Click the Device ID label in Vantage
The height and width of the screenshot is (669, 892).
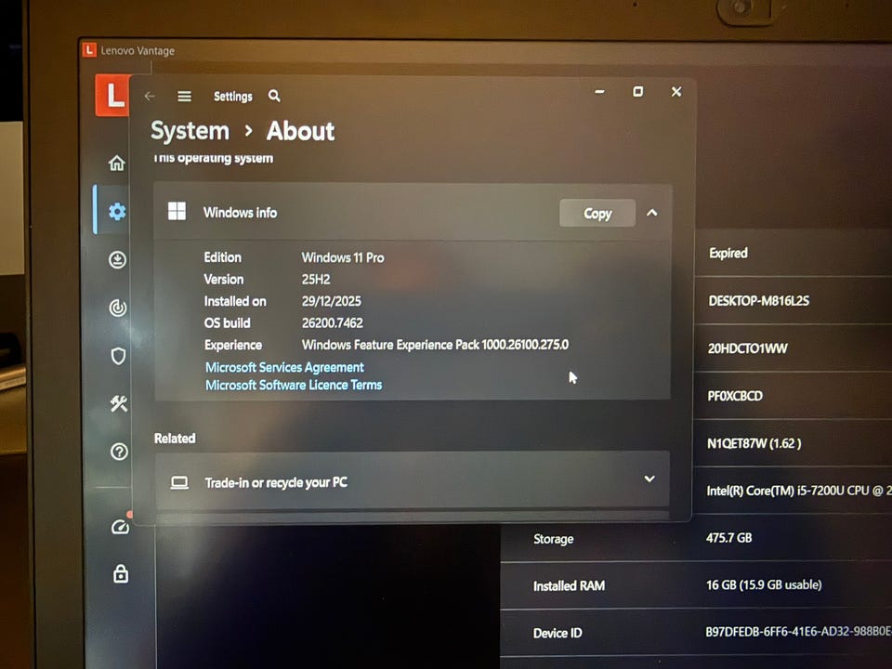pyautogui.click(x=557, y=633)
